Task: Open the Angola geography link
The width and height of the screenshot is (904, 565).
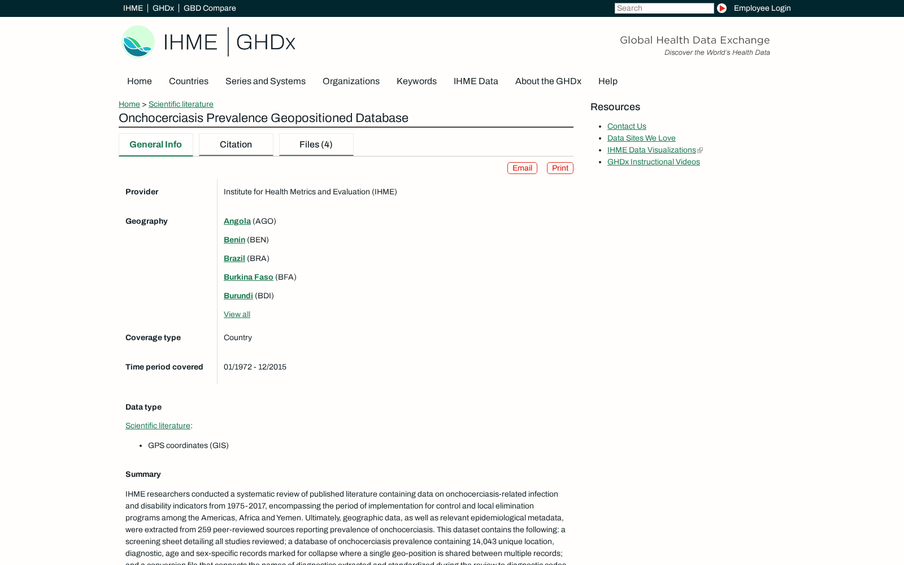Action: (237, 221)
